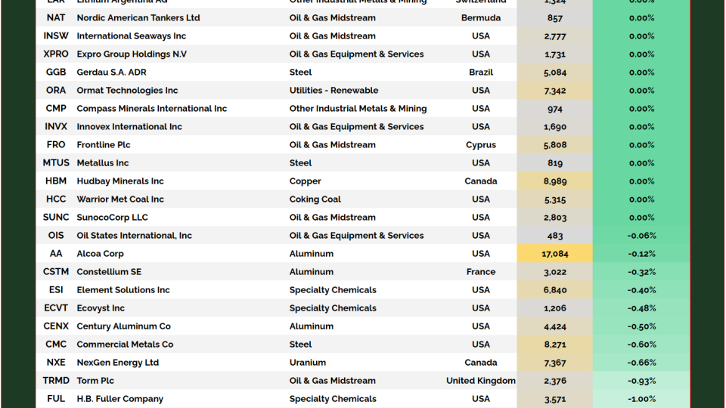
Task: Click United Kingdom in the Torm Plc row
Action: 481,381
